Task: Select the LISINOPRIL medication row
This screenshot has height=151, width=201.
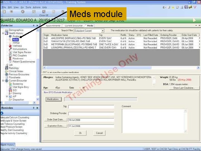Action: click(121, 48)
